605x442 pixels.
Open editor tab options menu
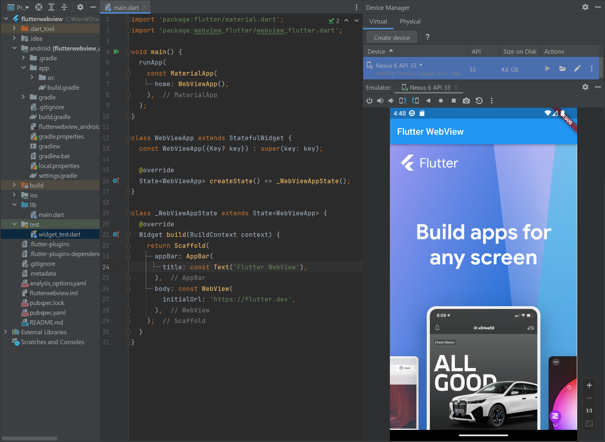(356, 7)
